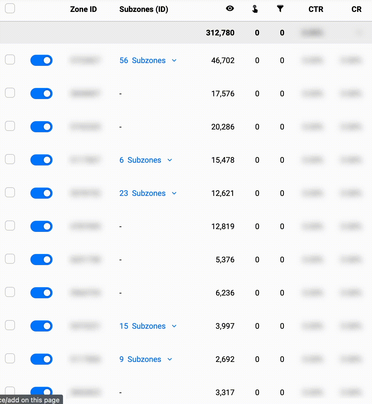The image size is (372, 404).
Task: Click the conversions funnel icon header
Action: click(x=280, y=9)
